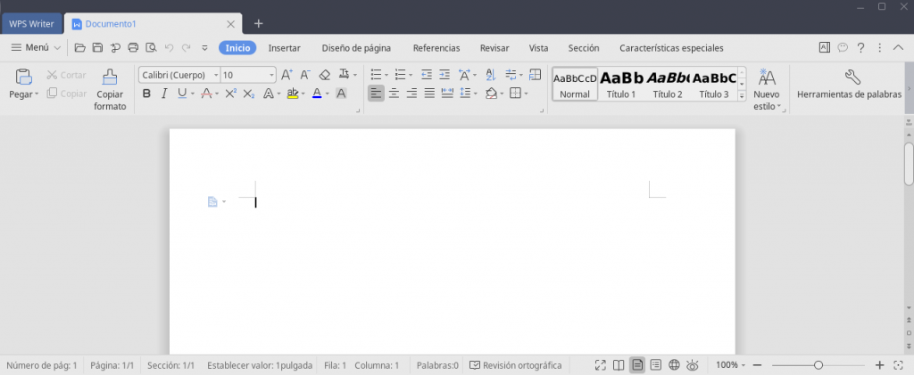Open the Diseño de página tab

pos(356,48)
